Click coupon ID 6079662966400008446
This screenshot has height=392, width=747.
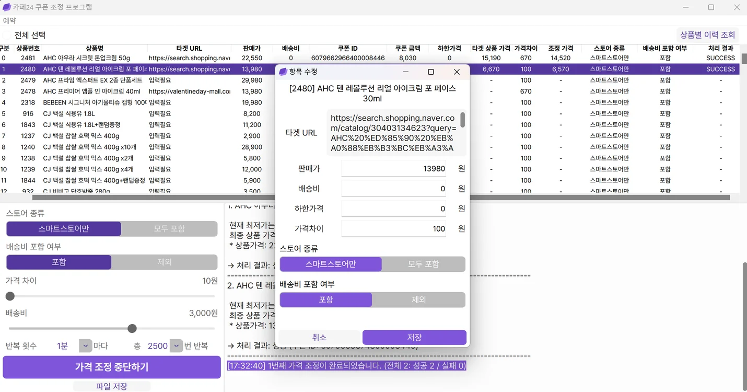[x=348, y=58]
